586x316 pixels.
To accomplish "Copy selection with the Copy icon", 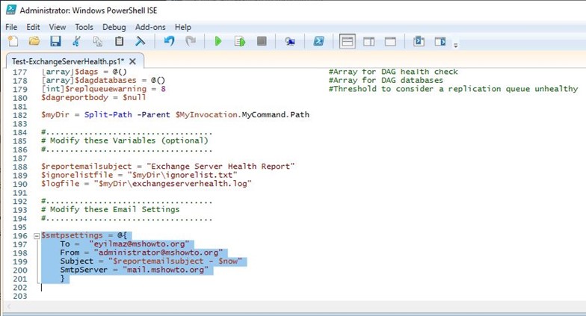I will pyautogui.click(x=98, y=41).
